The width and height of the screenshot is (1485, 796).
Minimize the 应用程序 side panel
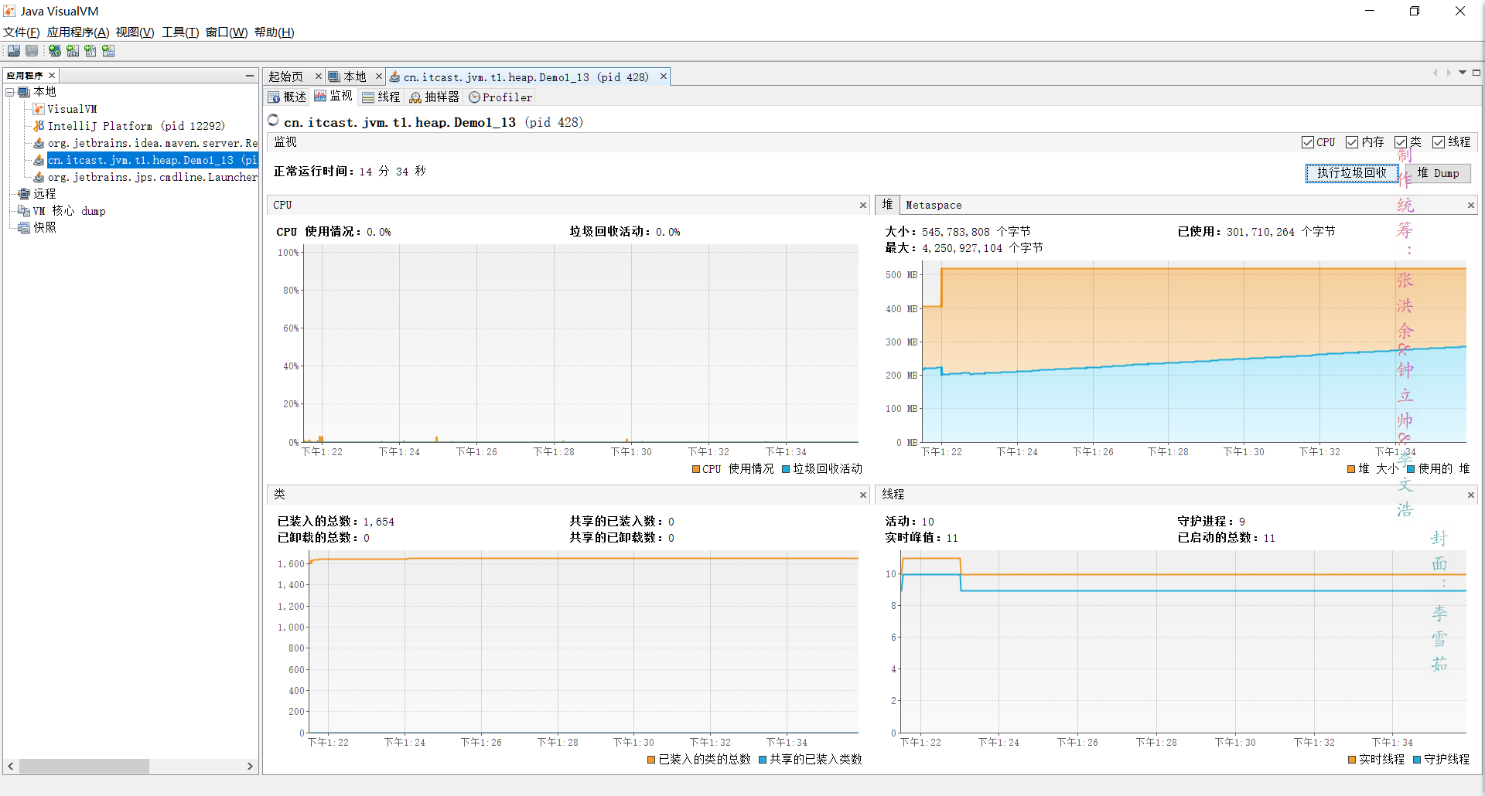249,75
